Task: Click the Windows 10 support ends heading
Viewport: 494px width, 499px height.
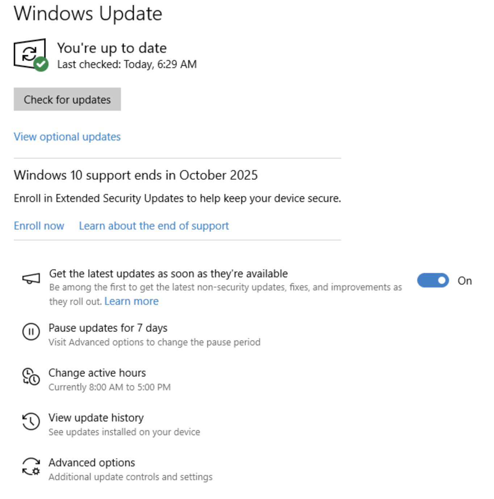Action: pyautogui.click(x=136, y=175)
